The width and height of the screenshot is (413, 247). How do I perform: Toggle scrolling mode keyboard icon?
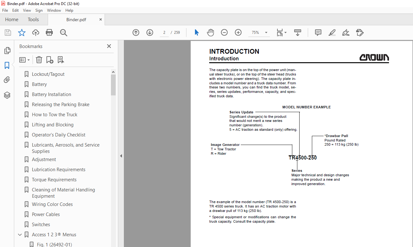[297, 33]
